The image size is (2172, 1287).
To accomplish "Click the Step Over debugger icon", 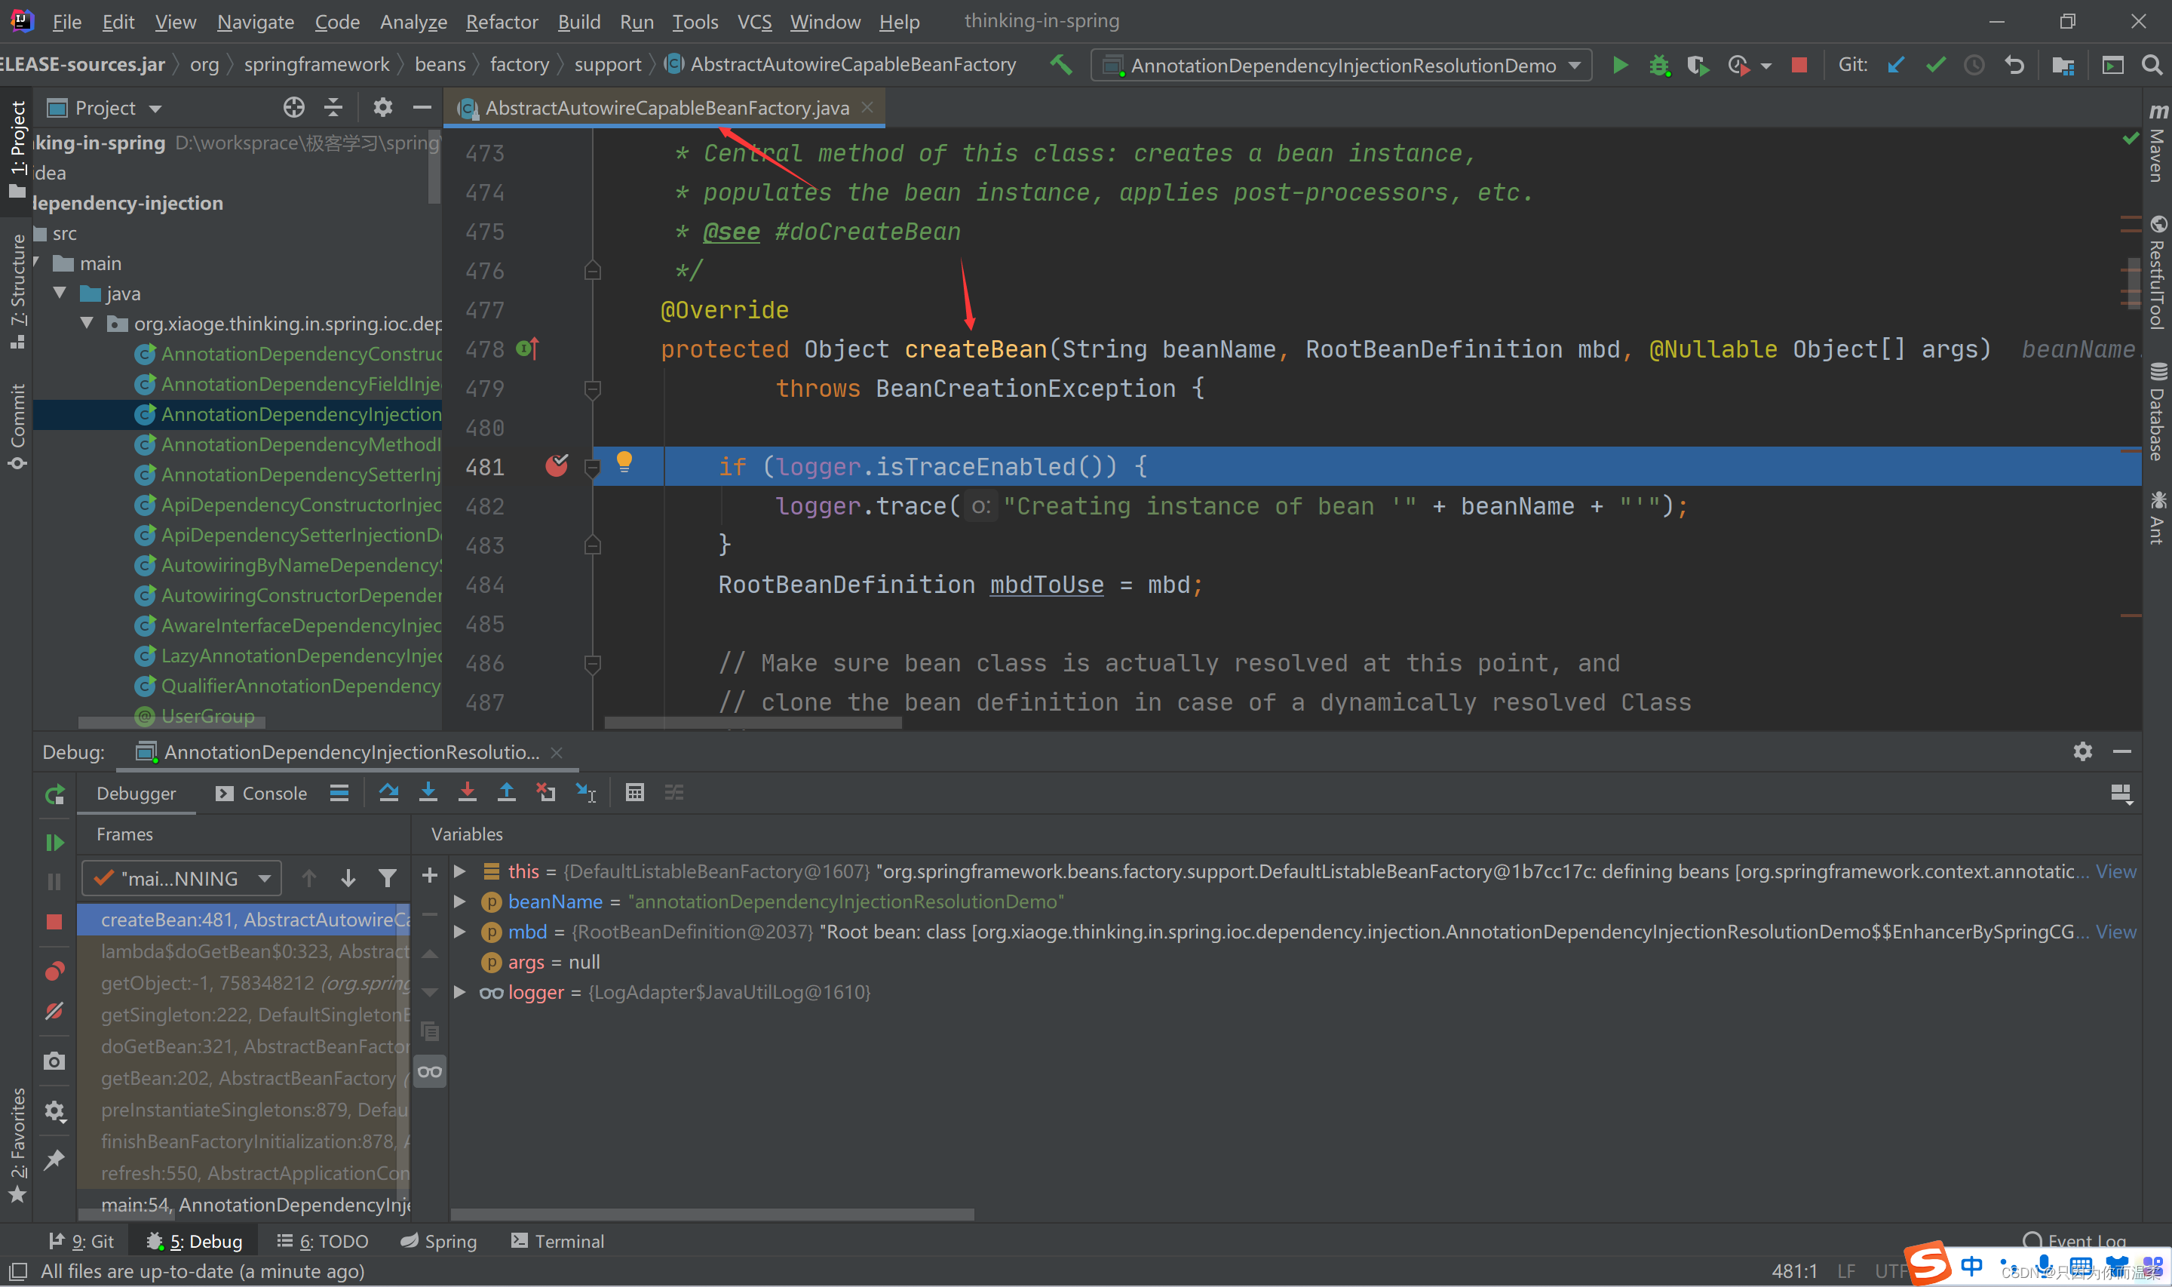I will coord(389,792).
